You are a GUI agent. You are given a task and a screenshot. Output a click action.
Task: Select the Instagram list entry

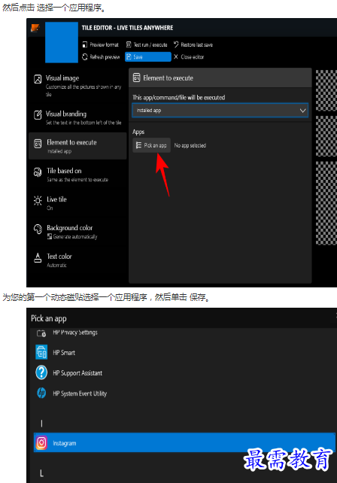point(184,442)
